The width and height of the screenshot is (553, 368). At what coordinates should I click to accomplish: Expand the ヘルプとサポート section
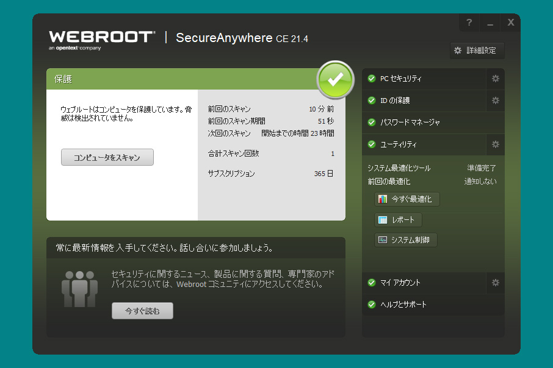point(433,305)
